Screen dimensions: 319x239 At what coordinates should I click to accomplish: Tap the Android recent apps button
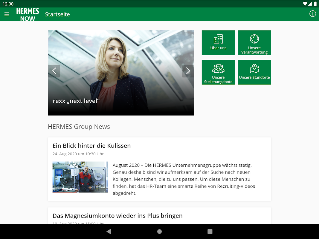point(210,232)
